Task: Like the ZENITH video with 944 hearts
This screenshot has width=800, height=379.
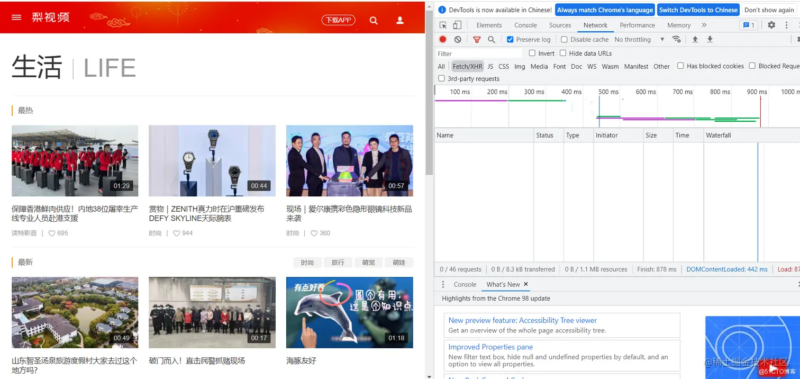Action: (177, 233)
